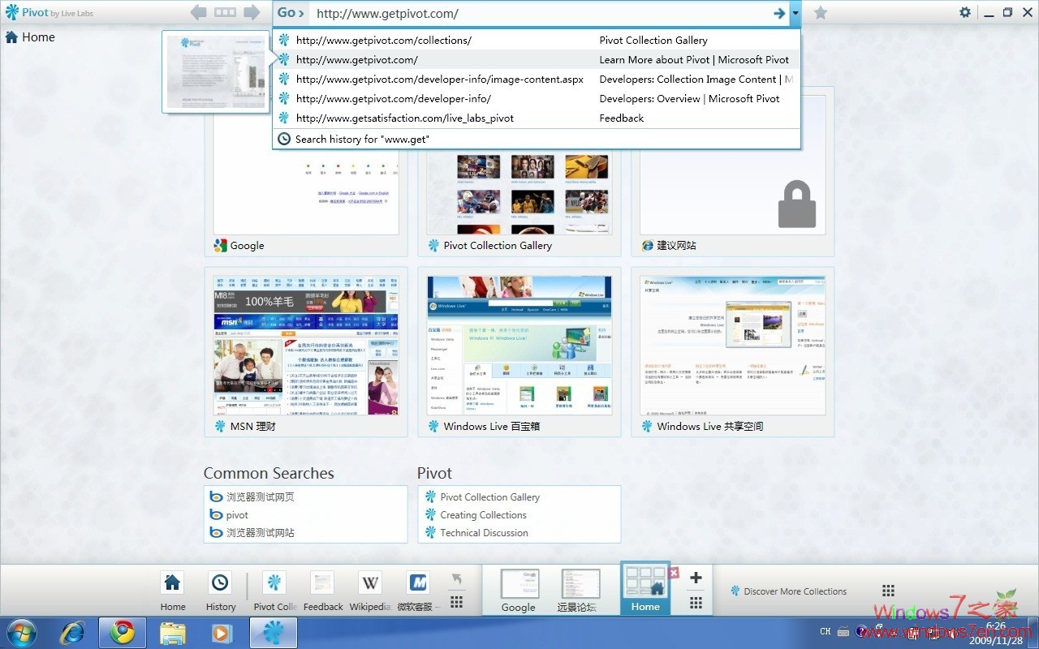Open the Wikipedia favorite icon

pyautogui.click(x=370, y=591)
